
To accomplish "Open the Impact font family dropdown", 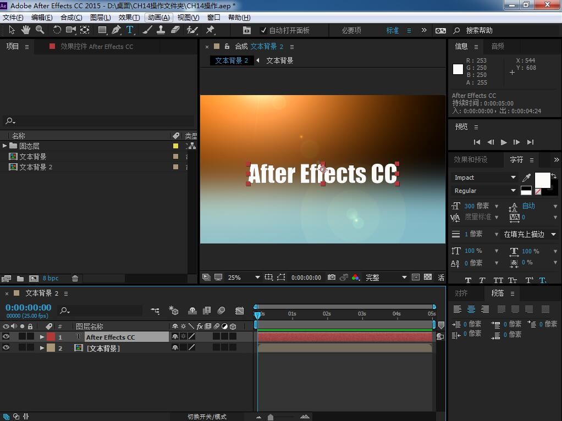I will pos(484,178).
